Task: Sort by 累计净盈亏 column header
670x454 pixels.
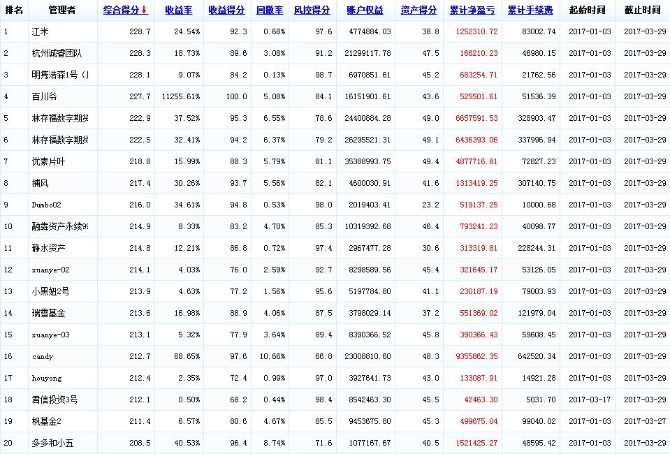Action: point(472,10)
